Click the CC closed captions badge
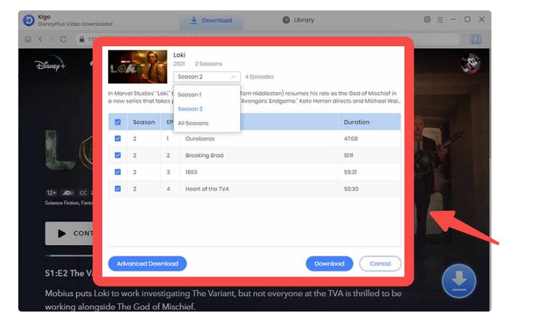534x333 pixels. tap(83, 193)
